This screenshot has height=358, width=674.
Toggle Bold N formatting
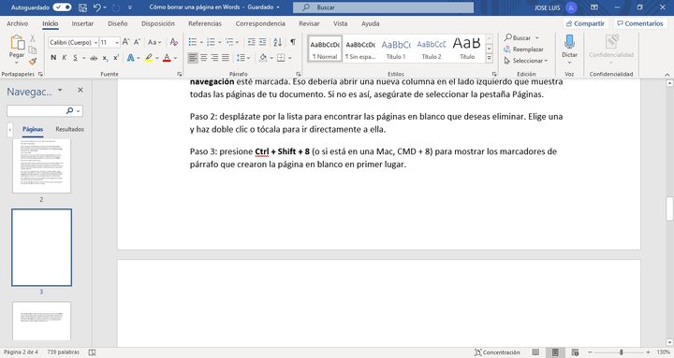click(53, 58)
